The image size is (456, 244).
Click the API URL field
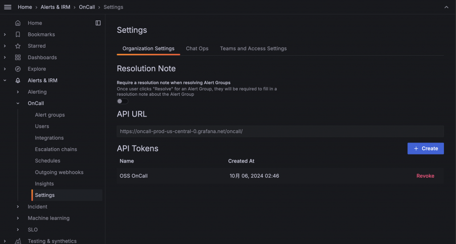280,131
